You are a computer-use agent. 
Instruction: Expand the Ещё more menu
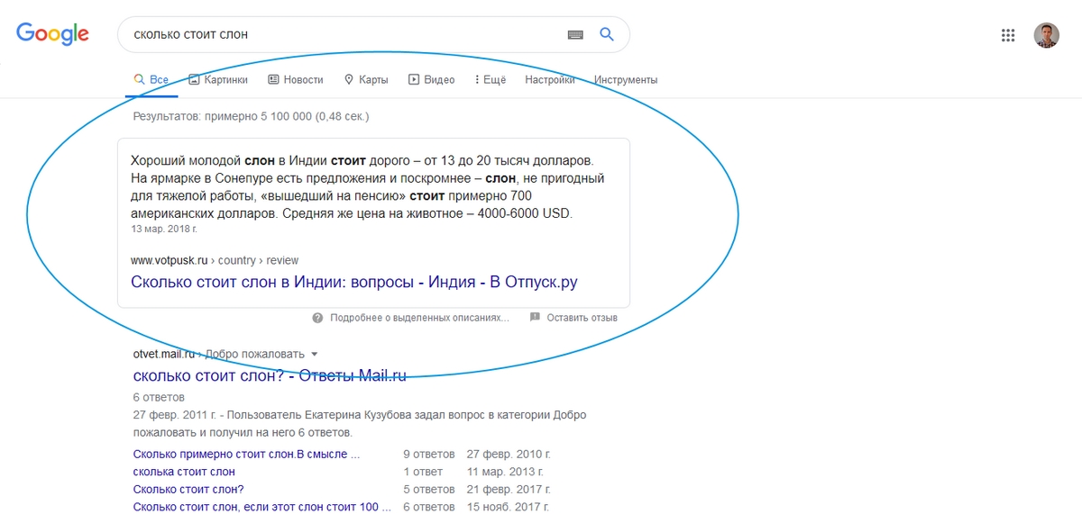tap(489, 80)
